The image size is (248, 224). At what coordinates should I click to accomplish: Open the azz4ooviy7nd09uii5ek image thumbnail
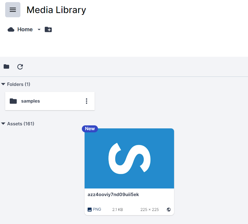[129, 158]
